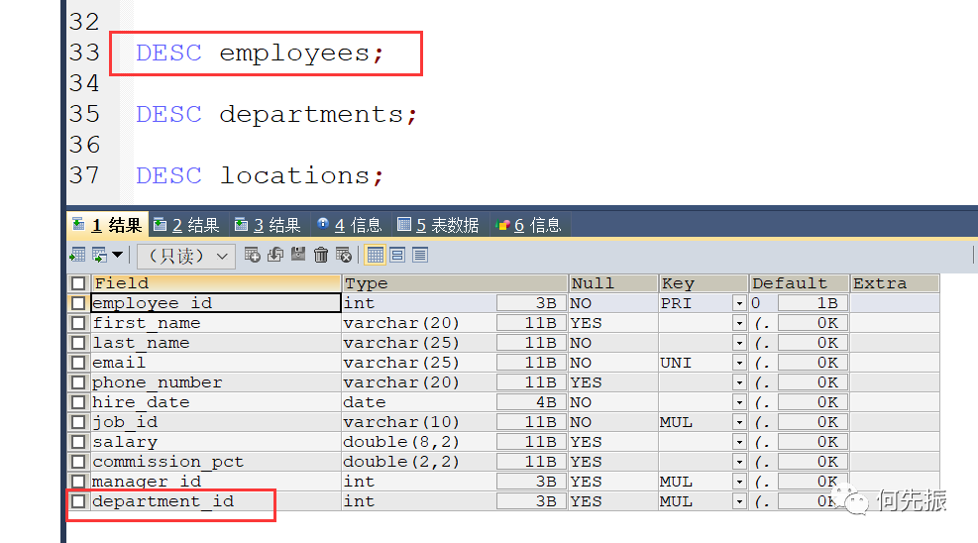Viewport: 978px width, 543px height.
Task: Click the export result set icon
Action: click(x=77, y=255)
